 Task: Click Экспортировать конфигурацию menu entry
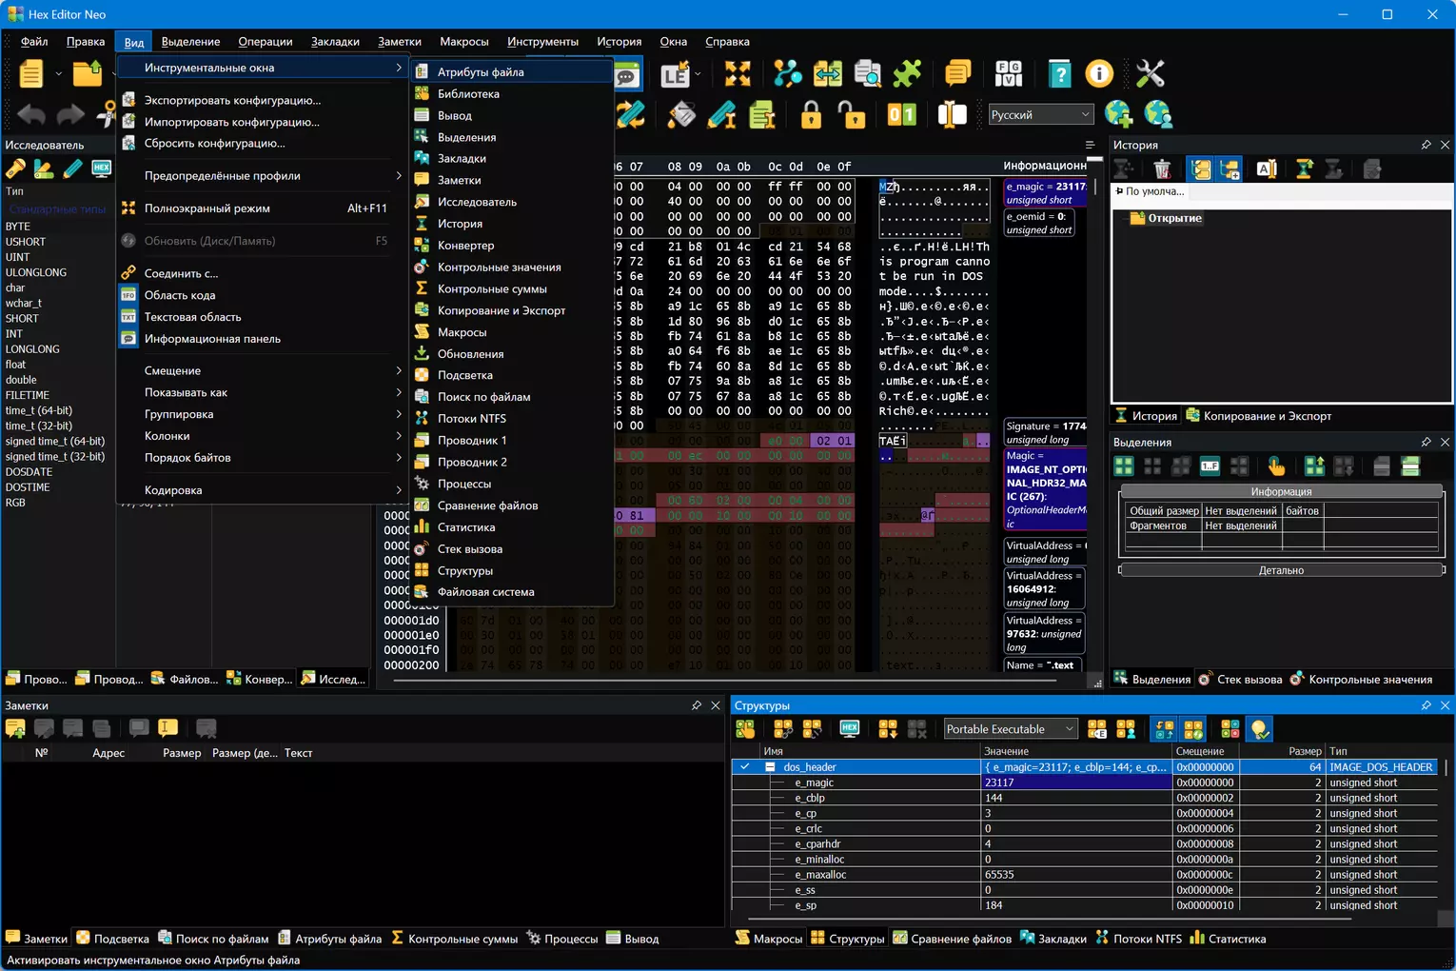[x=264, y=100]
